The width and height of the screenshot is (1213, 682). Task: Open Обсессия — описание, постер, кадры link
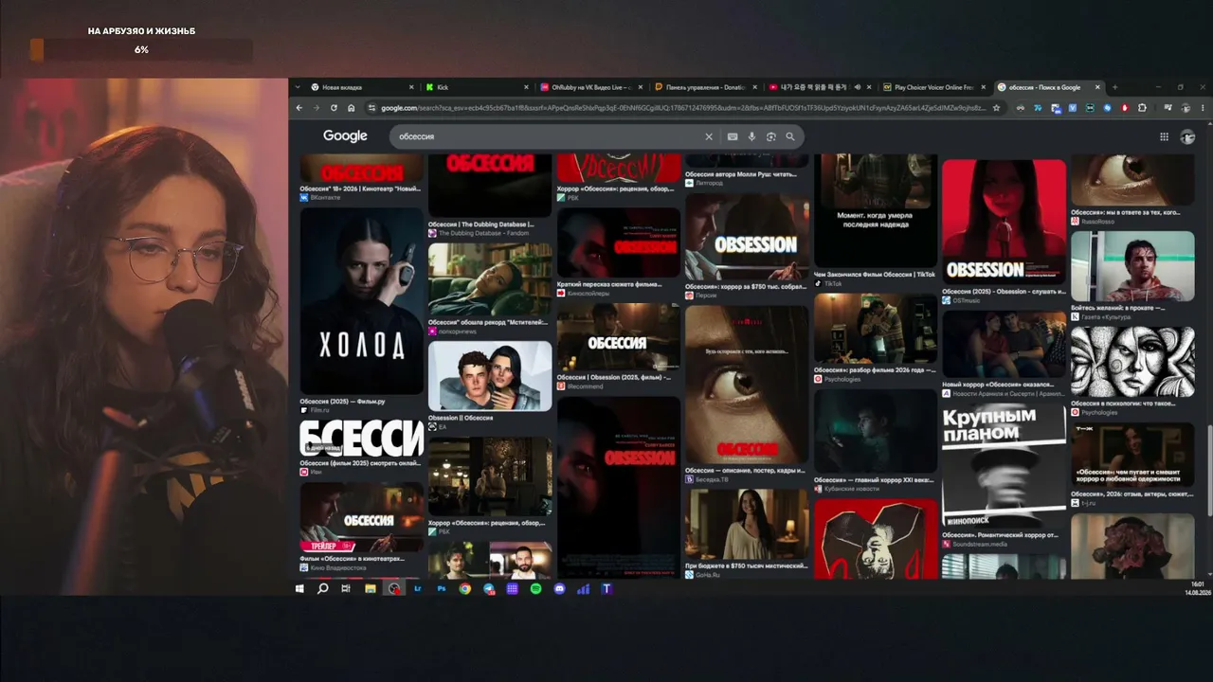[x=745, y=470]
